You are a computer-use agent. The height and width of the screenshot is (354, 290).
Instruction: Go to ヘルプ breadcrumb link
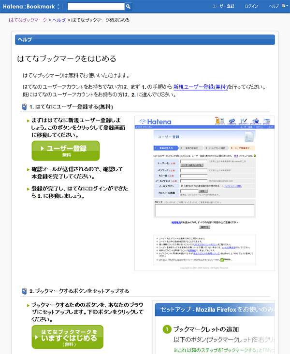click(59, 20)
